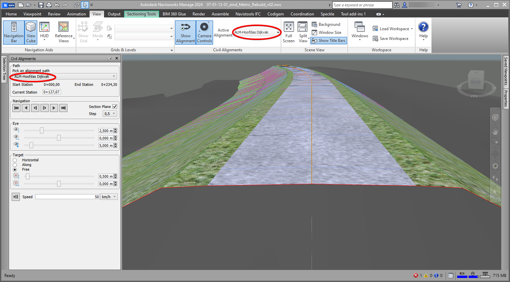Expand the Grids & Levels panel launcher
This screenshot has width=510, height=282.
click(172, 50)
